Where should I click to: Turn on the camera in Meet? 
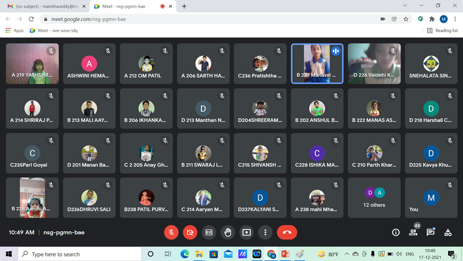[x=190, y=232]
